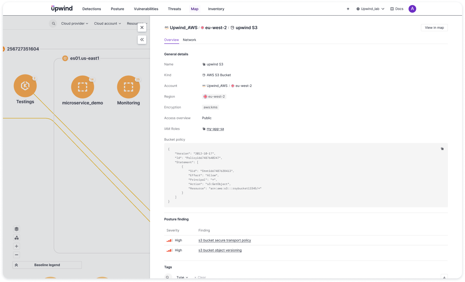
Task: Switch to the Network tab
Action: pos(189,40)
